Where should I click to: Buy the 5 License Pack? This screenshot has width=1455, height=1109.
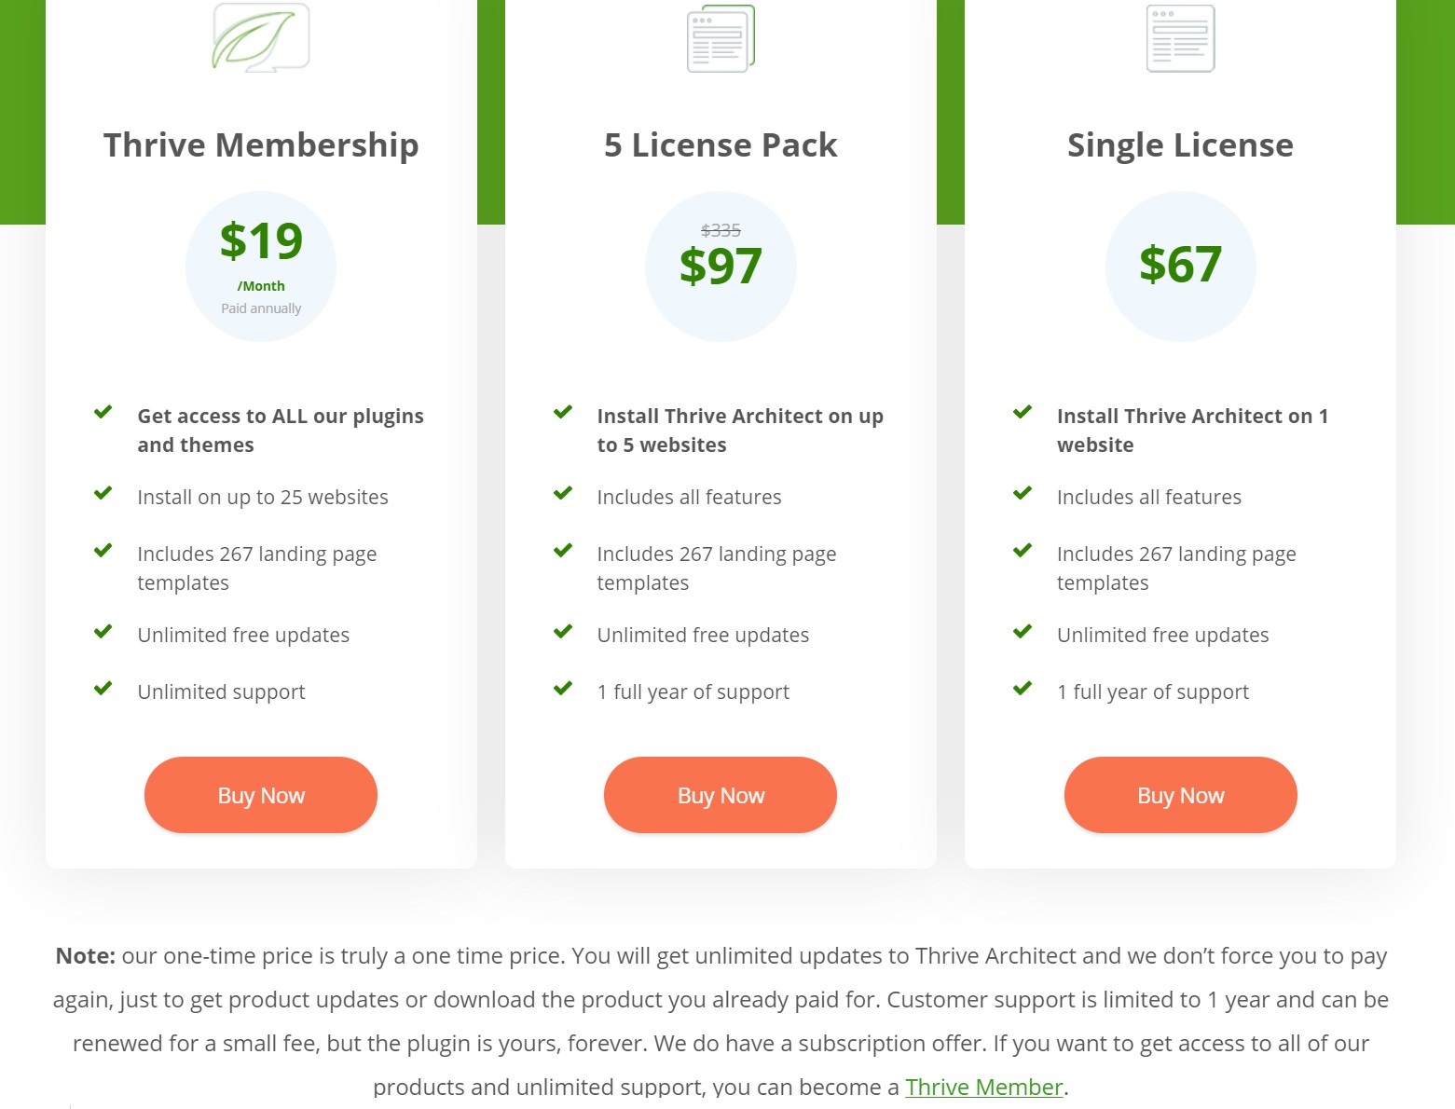tap(721, 795)
